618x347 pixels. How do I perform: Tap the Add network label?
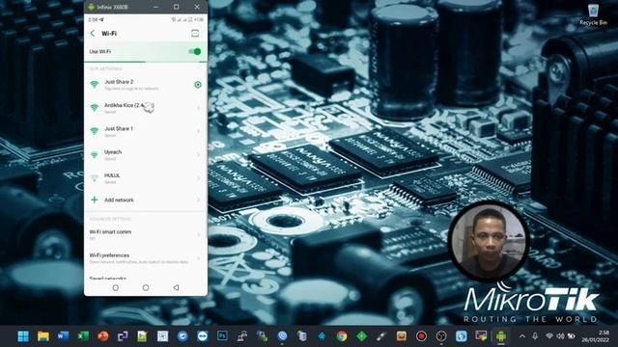119,200
